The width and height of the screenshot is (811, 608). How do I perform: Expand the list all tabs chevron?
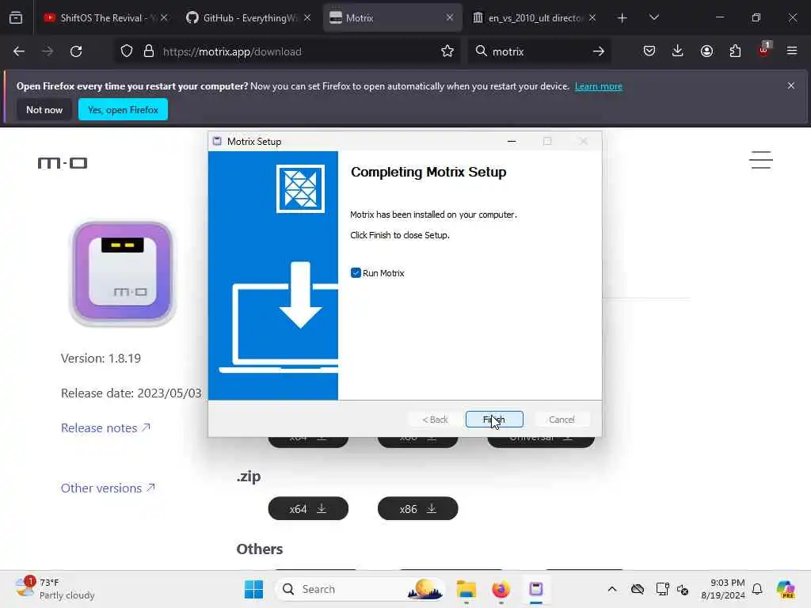(653, 17)
